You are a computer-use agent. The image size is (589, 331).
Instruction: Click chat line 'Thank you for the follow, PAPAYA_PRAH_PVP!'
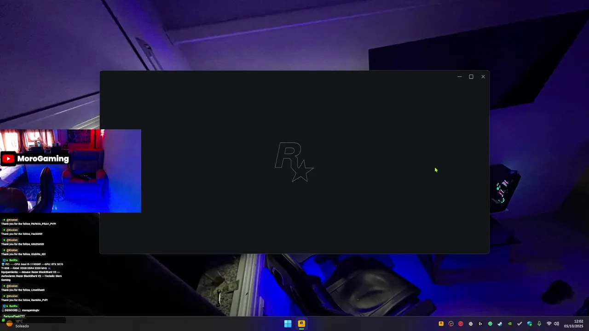click(29, 224)
